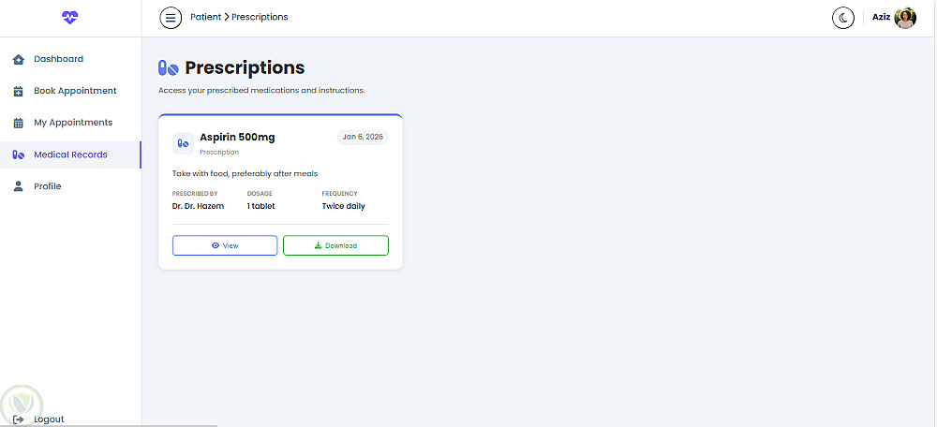Click the Profile person icon
937x427 pixels.
pos(19,187)
